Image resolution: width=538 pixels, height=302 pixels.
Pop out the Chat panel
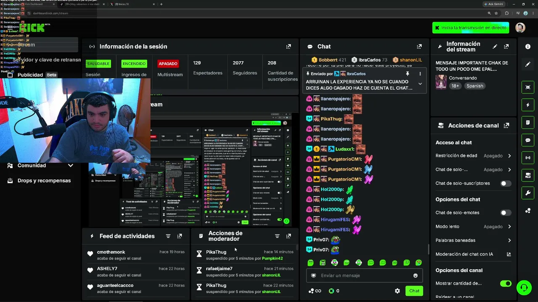pyautogui.click(x=419, y=47)
